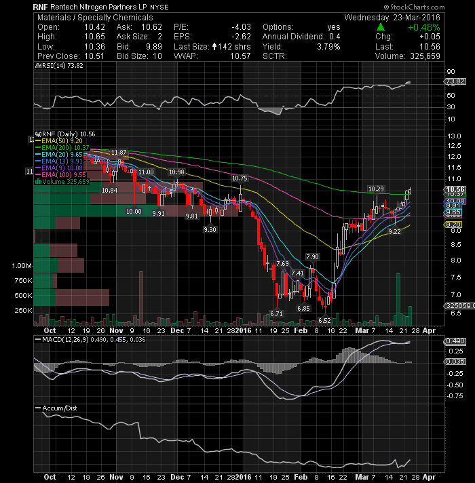Click the green up-arrow change indicator

(381, 27)
